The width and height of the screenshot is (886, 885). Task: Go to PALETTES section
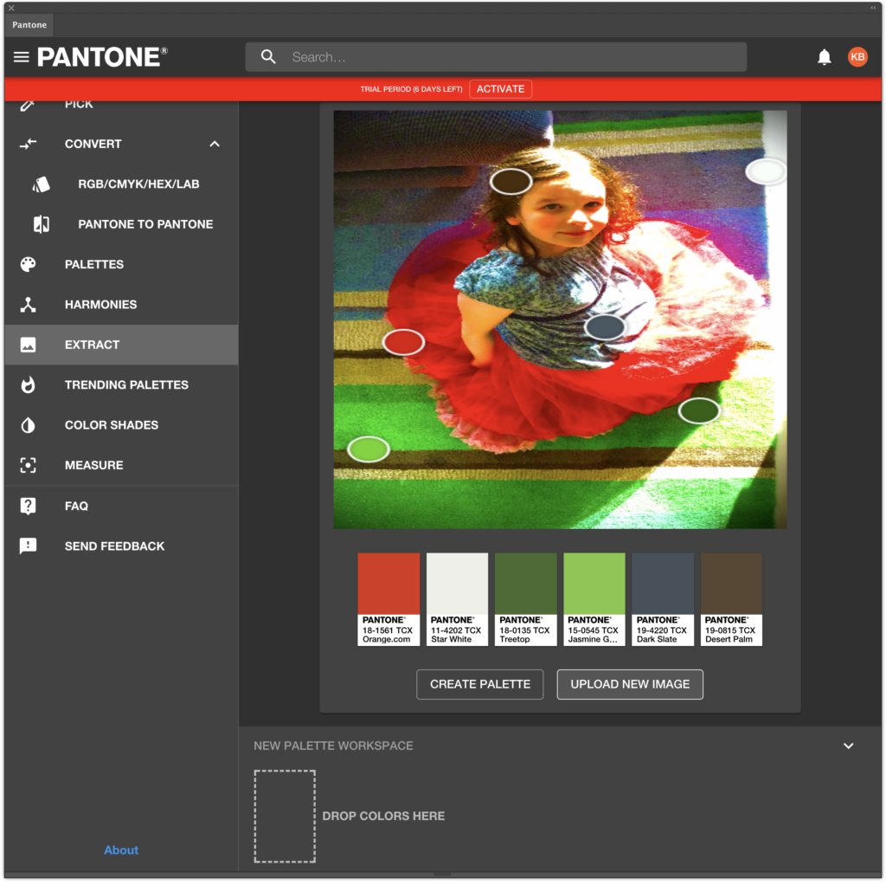[x=120, y=265]
